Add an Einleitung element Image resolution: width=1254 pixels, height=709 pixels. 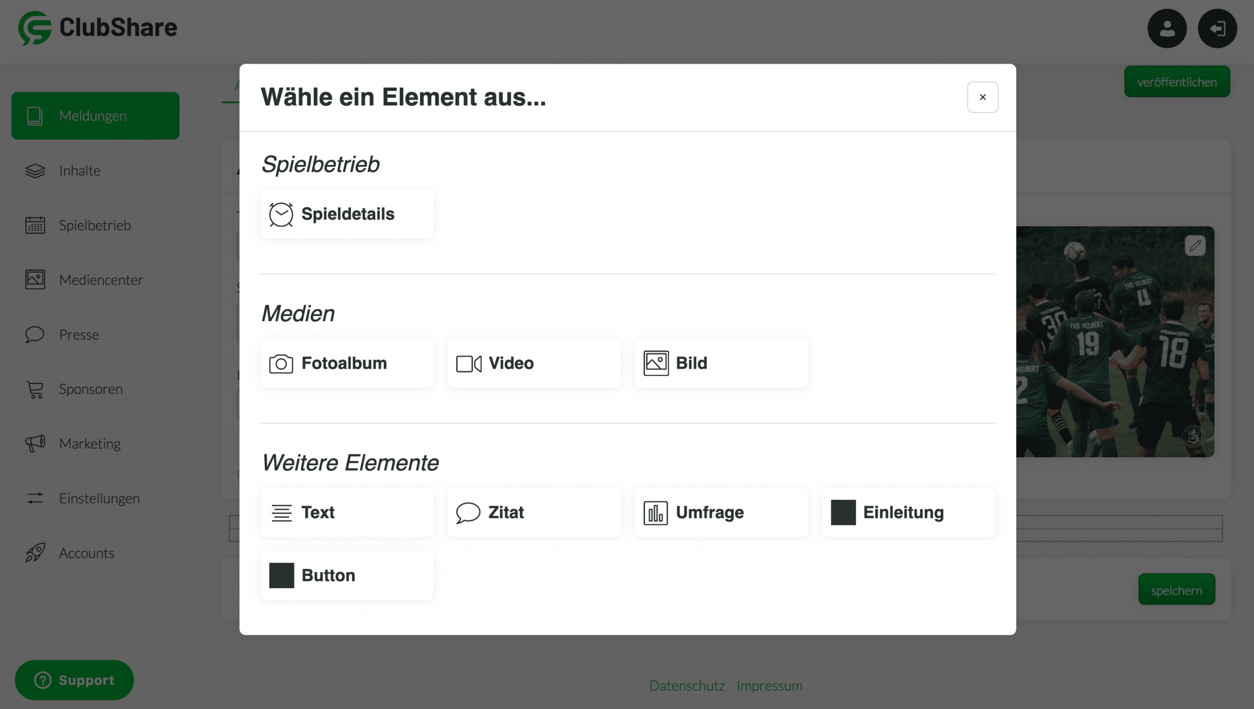click(909, 512)
